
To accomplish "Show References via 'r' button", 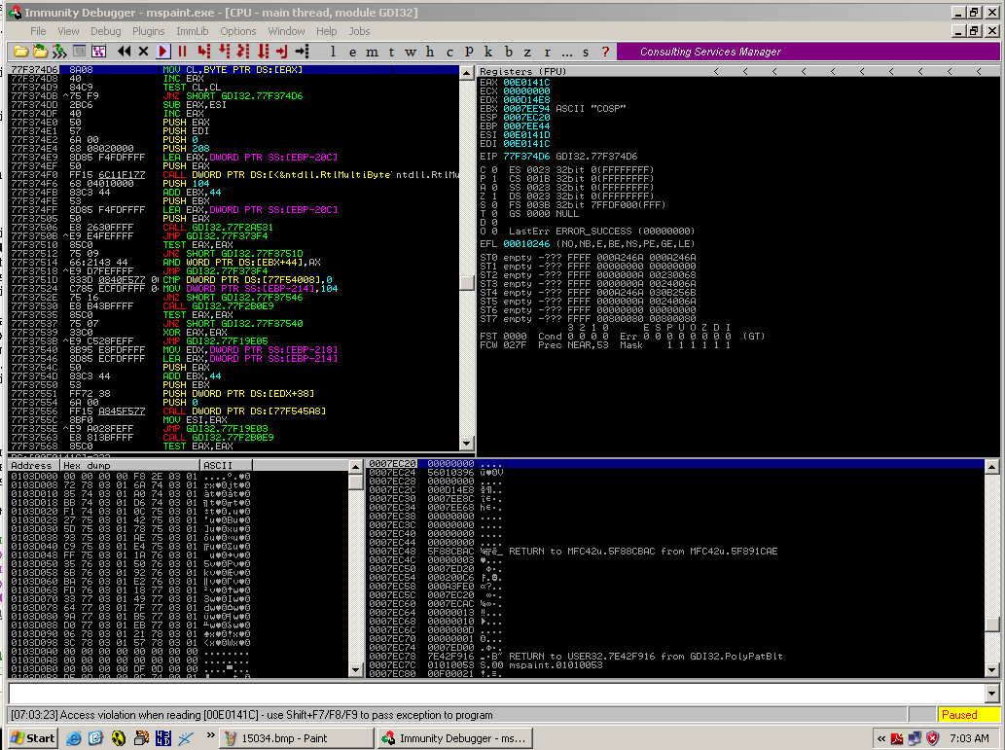I will [x=548, y=52].
